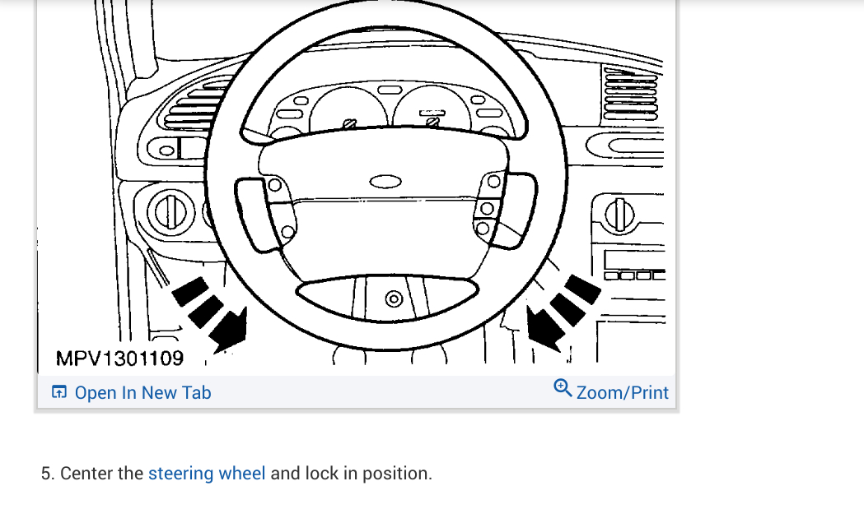Click the right instrument cluster gauge
This screenshot has height=509, width=864.
click(432, 109)
